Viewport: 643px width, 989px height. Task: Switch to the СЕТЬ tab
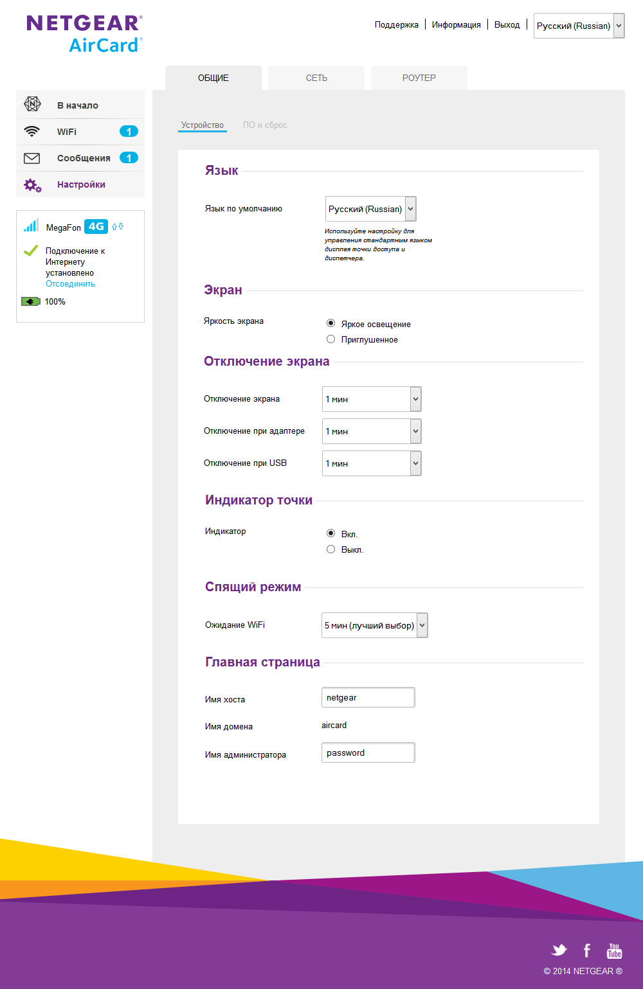point(316,78)
